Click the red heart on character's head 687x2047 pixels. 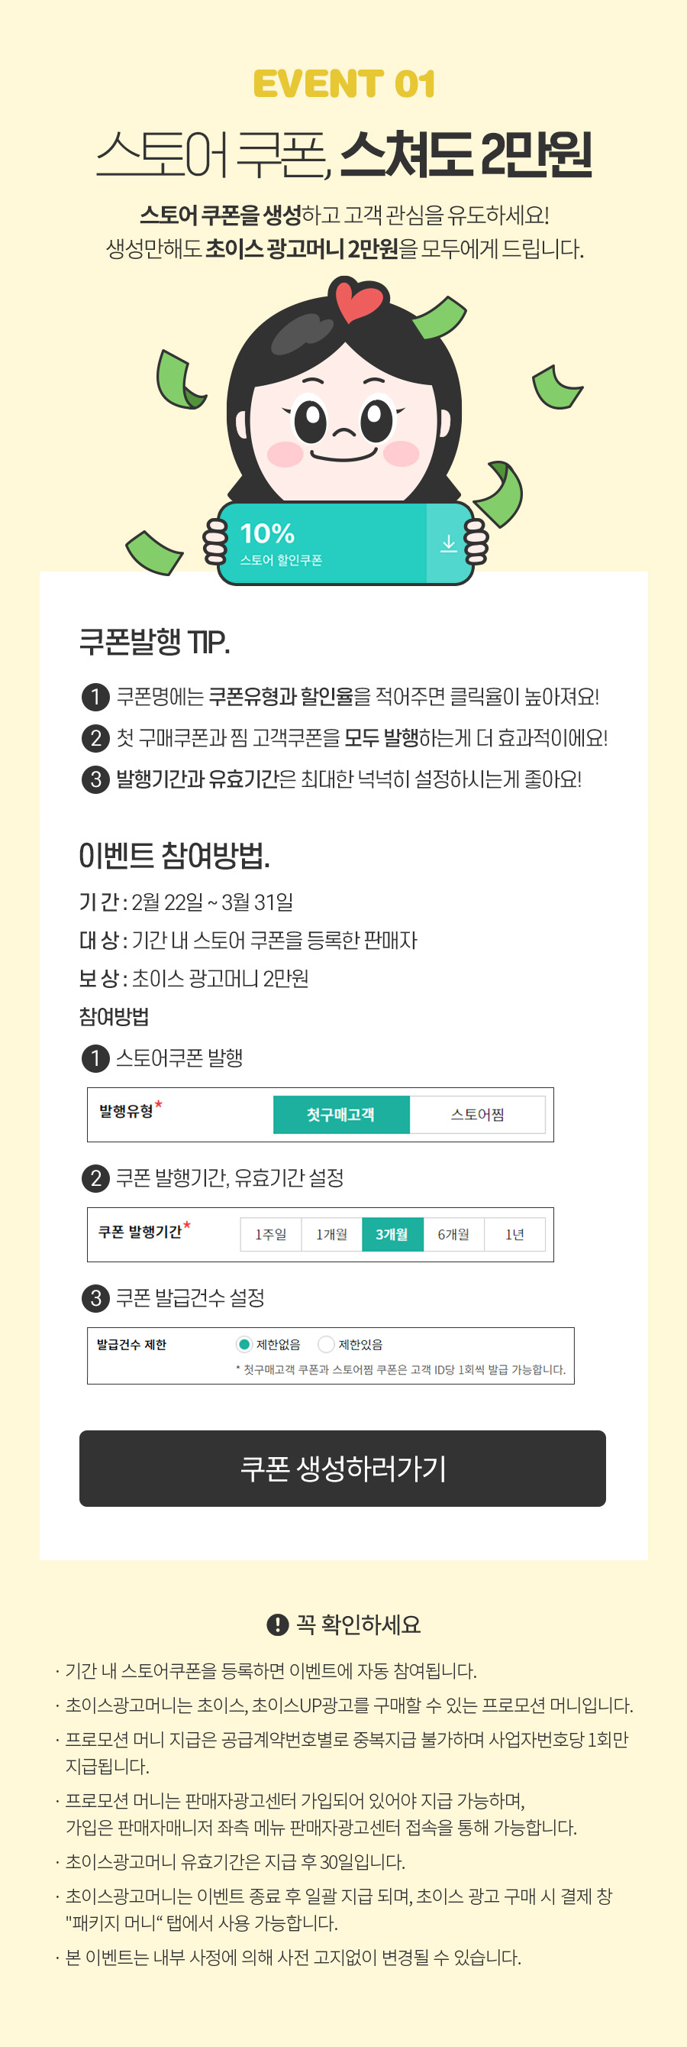[359, 300]
